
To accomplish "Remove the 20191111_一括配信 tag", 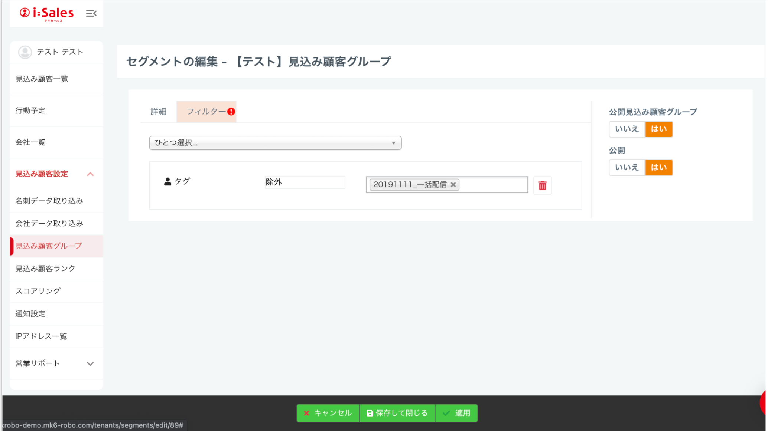I will [453, 185].
